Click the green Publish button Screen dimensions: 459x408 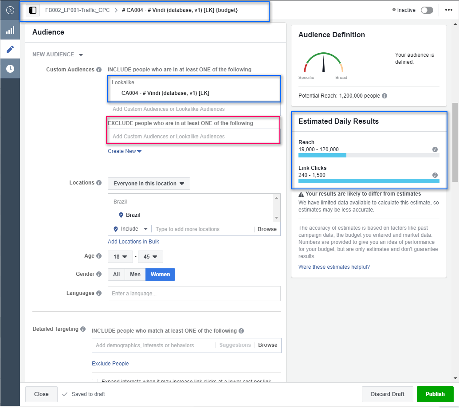(x=435, y=394)
